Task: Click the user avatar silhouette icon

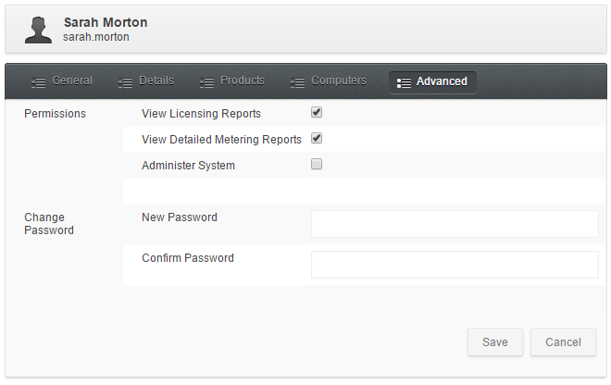Action: click(38, 30)
